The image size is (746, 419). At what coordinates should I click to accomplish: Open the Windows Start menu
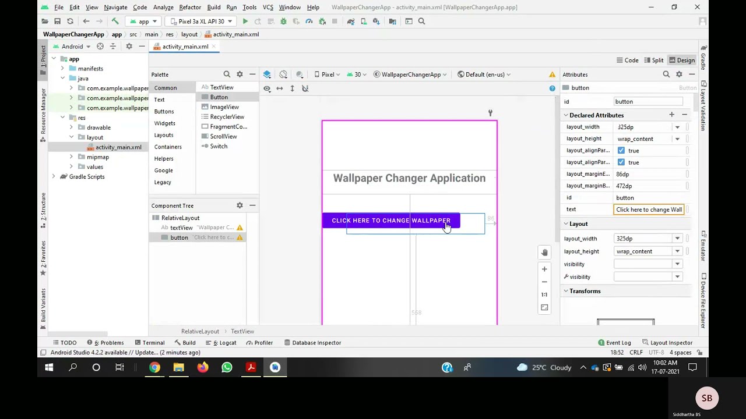click(49, 367)
